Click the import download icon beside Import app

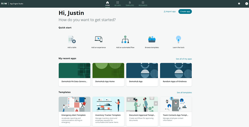click(165, 12)
